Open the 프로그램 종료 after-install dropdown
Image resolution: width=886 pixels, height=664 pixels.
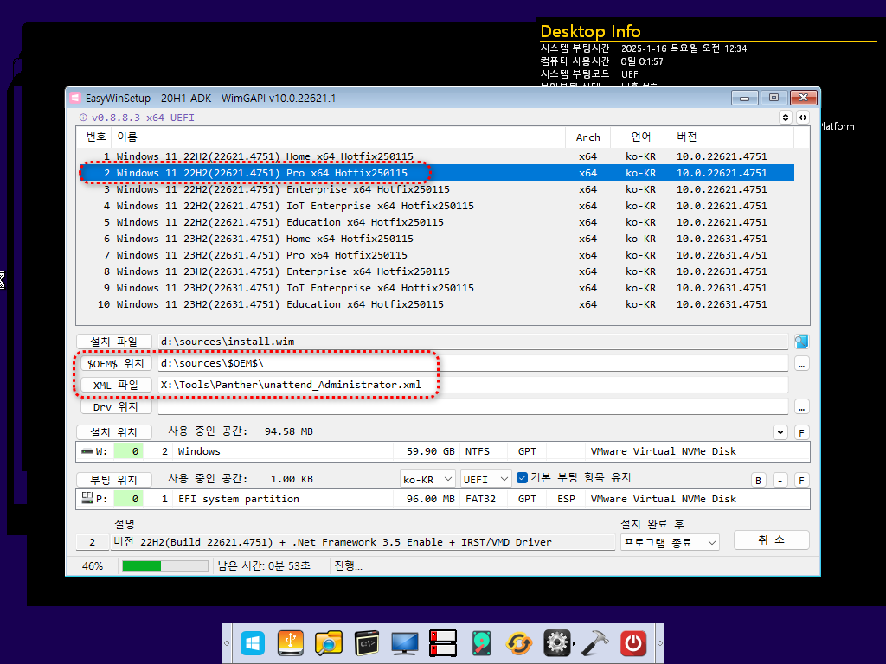point(670,543)
